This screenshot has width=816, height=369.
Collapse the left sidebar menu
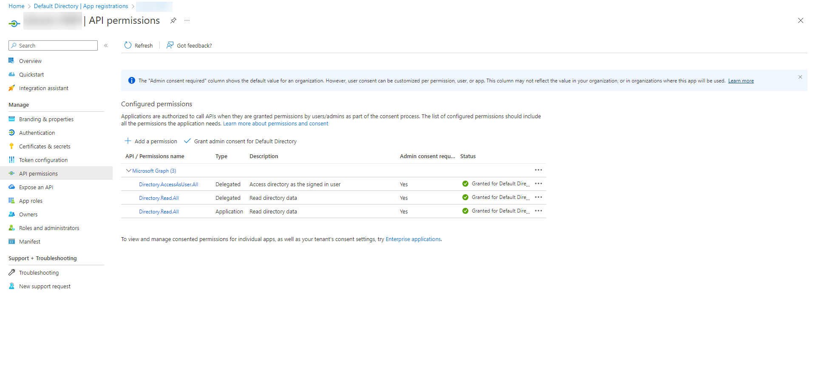[x=106, y=45]
